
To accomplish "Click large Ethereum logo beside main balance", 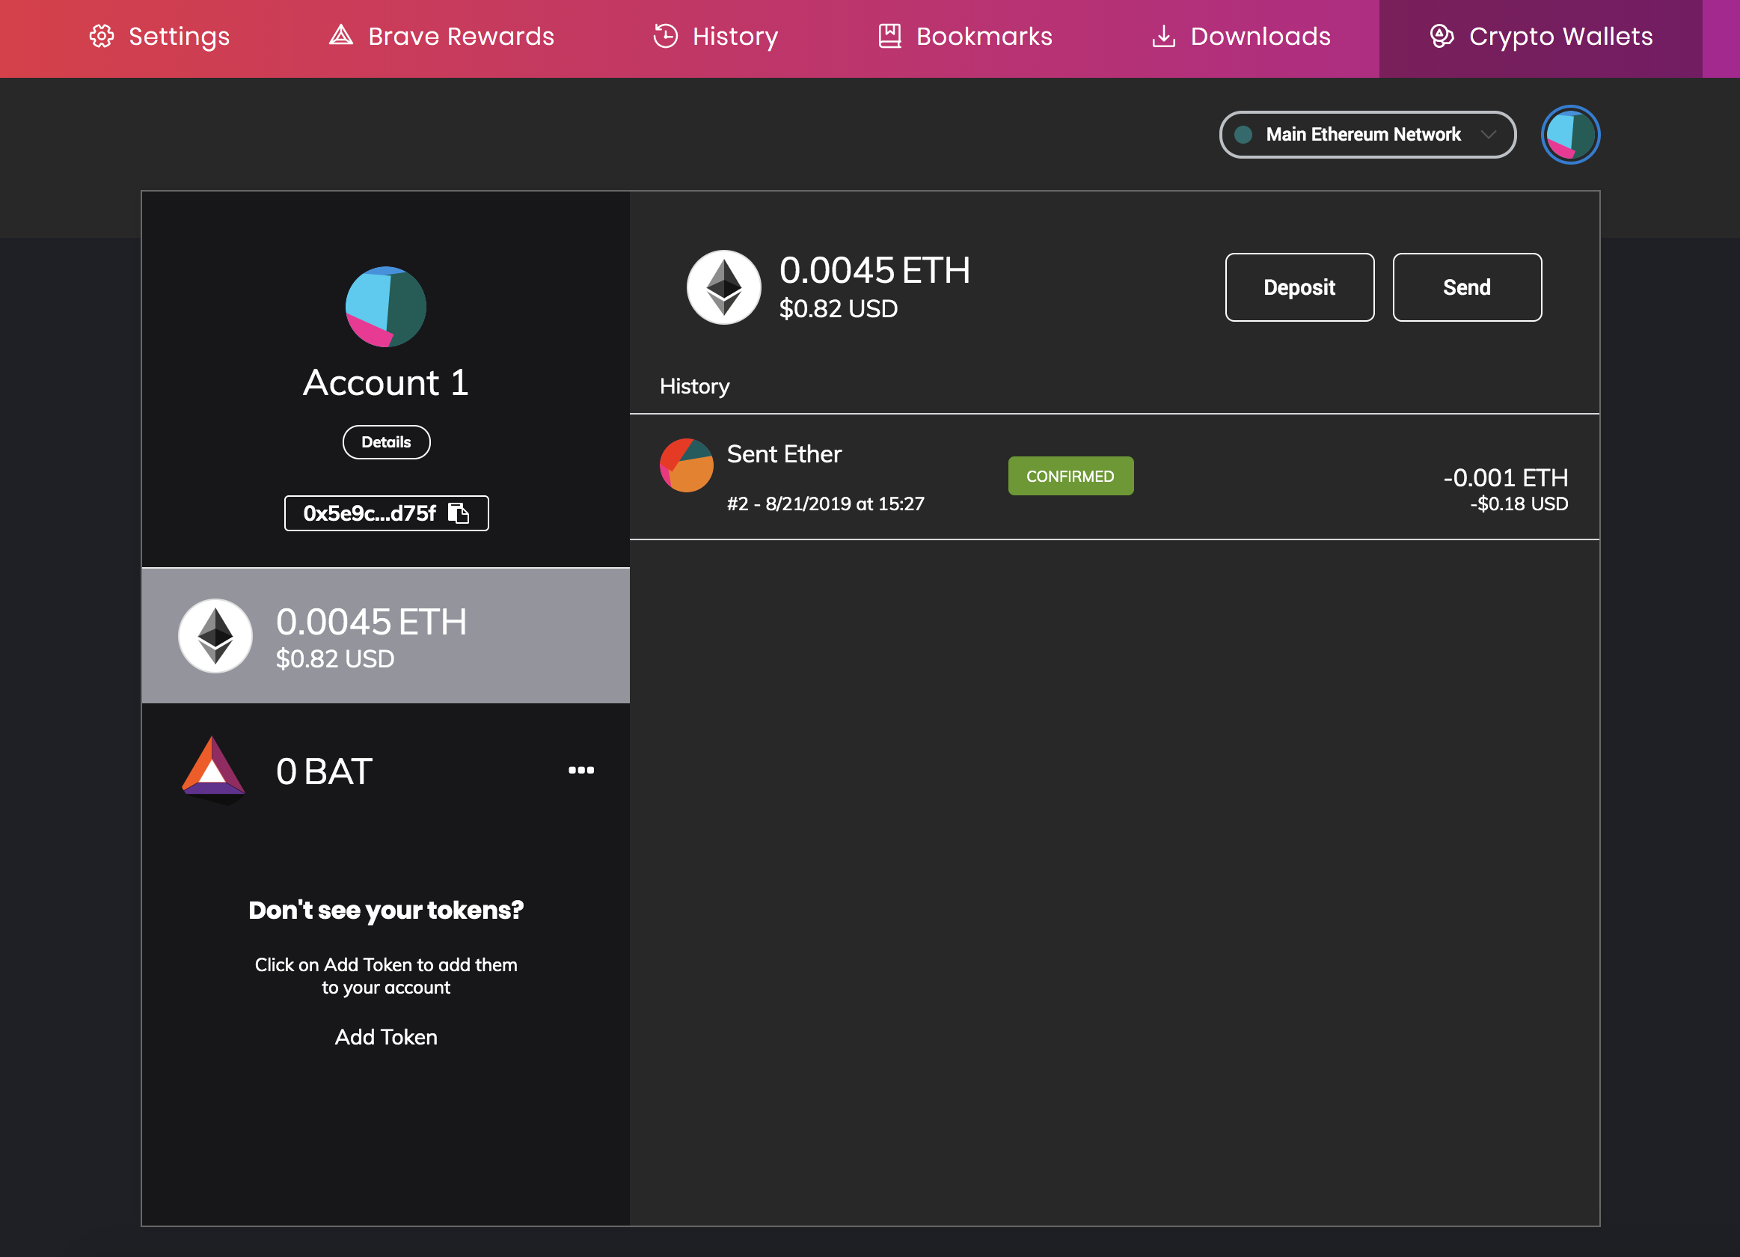I will 723,288.
